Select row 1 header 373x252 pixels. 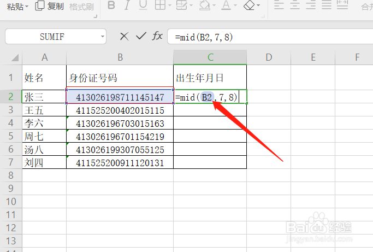(11, 78)
